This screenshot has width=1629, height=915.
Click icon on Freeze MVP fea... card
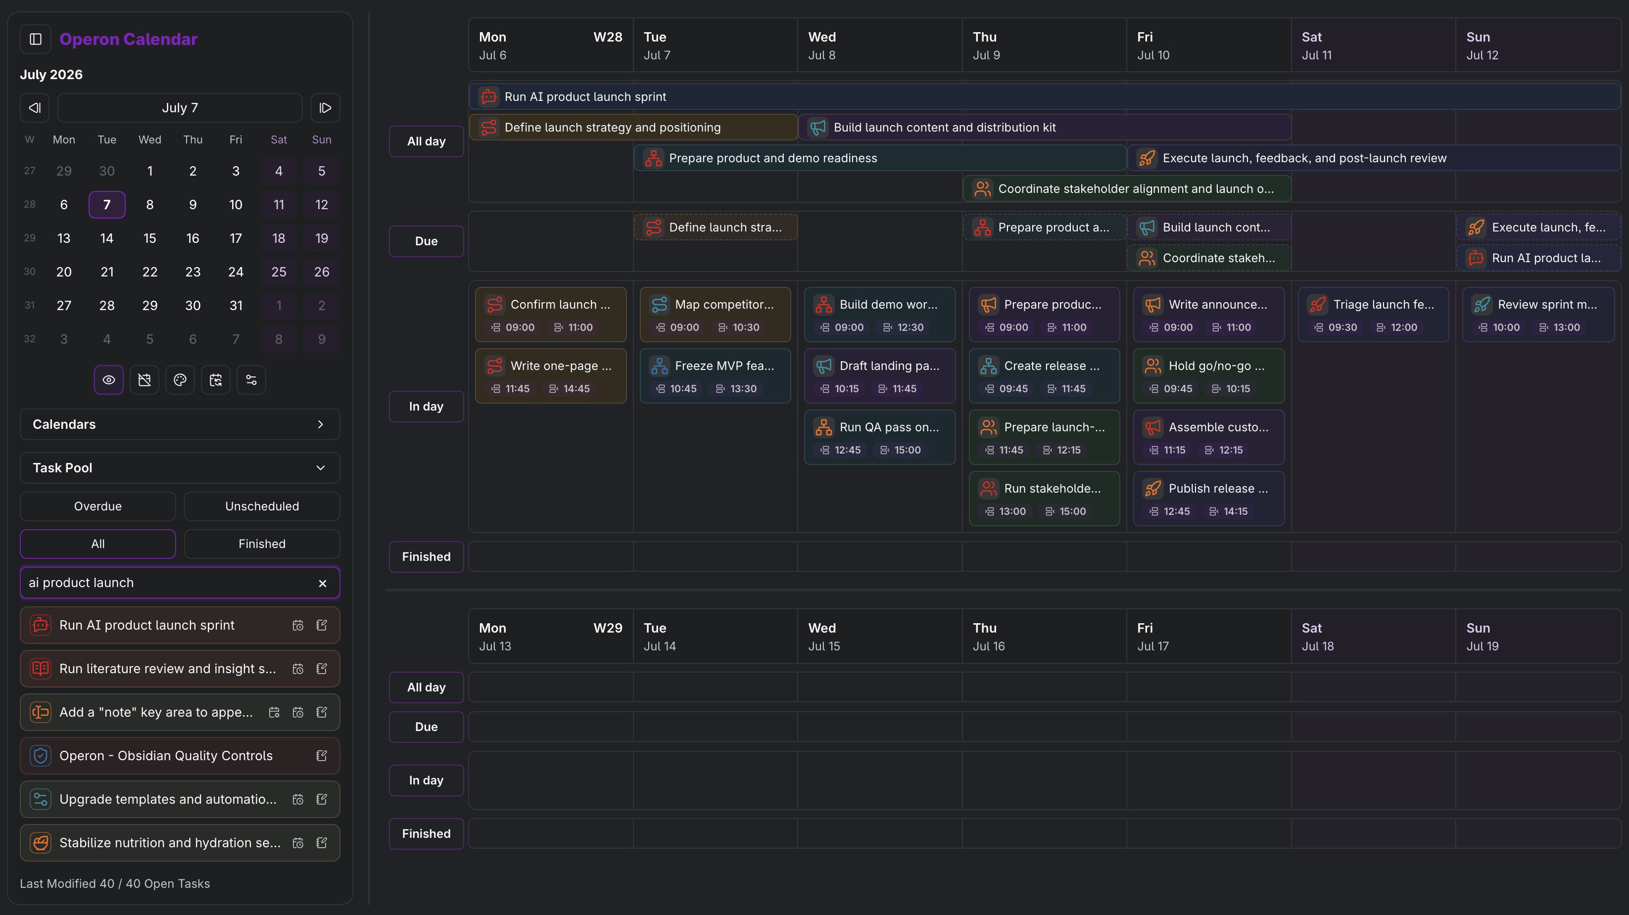(x=660, y=366)
